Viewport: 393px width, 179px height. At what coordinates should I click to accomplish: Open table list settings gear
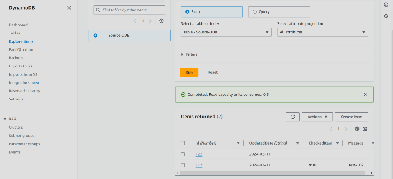[162, 21]
